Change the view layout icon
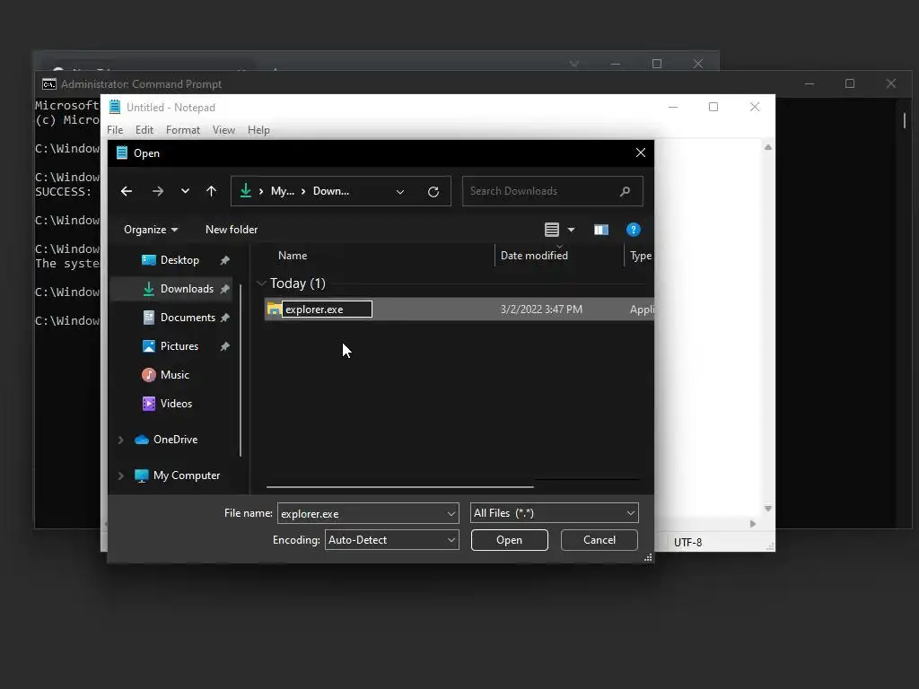 click(x=552, y=230)
